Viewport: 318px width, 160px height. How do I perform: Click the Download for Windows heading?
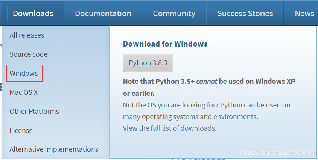click(x=165, y=44)
